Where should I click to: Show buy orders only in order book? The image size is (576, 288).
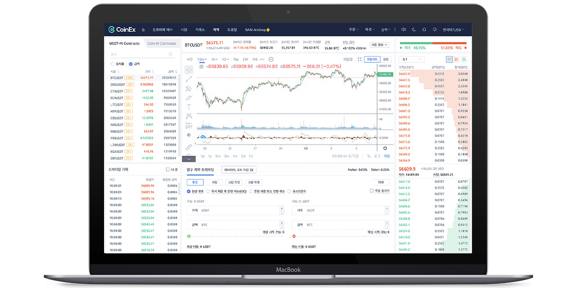point(464,59)
